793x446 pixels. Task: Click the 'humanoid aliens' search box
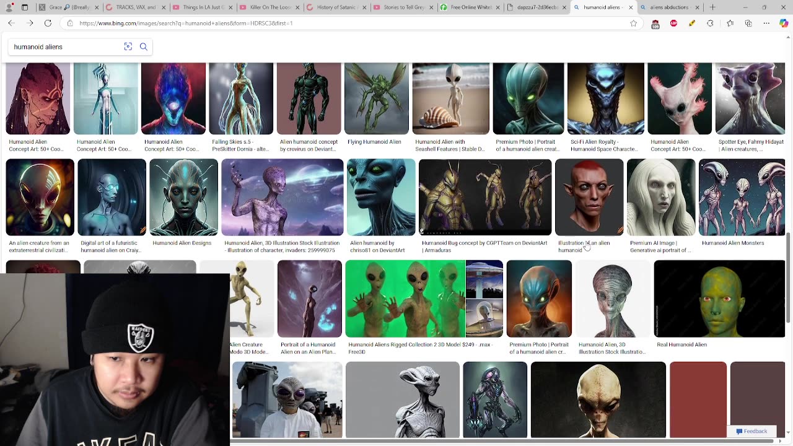point(65,46)
